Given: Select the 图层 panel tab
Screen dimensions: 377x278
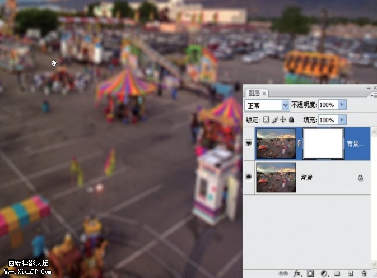Looking at the screenshot, I should (254, 93).
